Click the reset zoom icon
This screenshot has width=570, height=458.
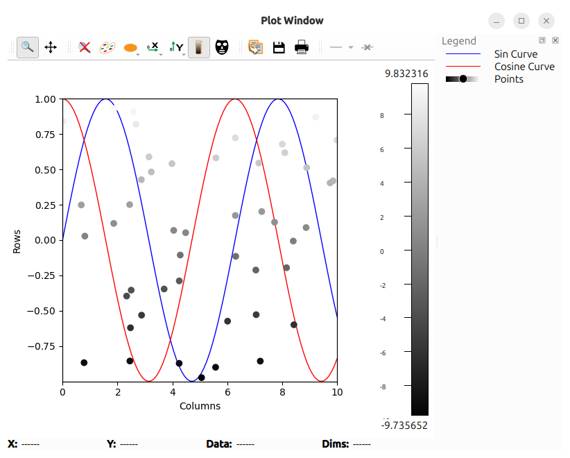point(85,47)
